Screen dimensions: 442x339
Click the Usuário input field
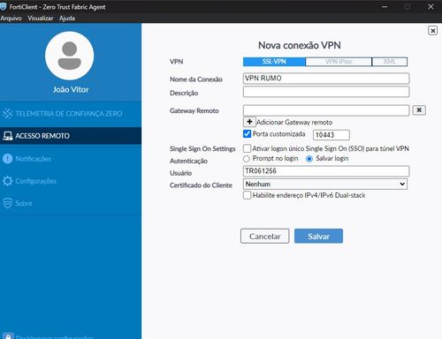click(326, 171)
